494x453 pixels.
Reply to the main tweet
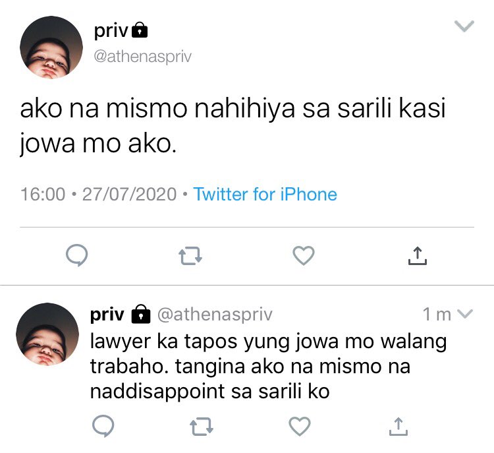click(x=77, y=255)
